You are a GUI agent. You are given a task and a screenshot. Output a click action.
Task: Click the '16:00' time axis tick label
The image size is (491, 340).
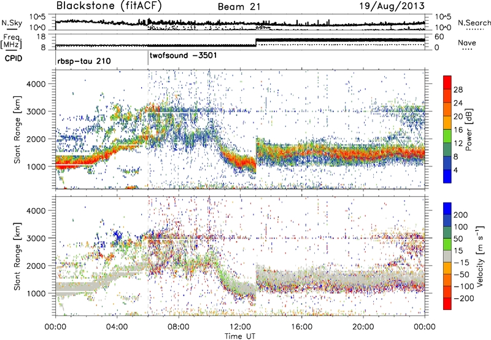[x=301, y=327]
